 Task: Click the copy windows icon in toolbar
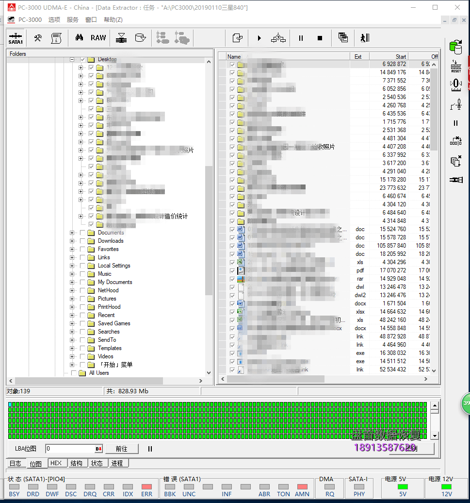point(343,37)
